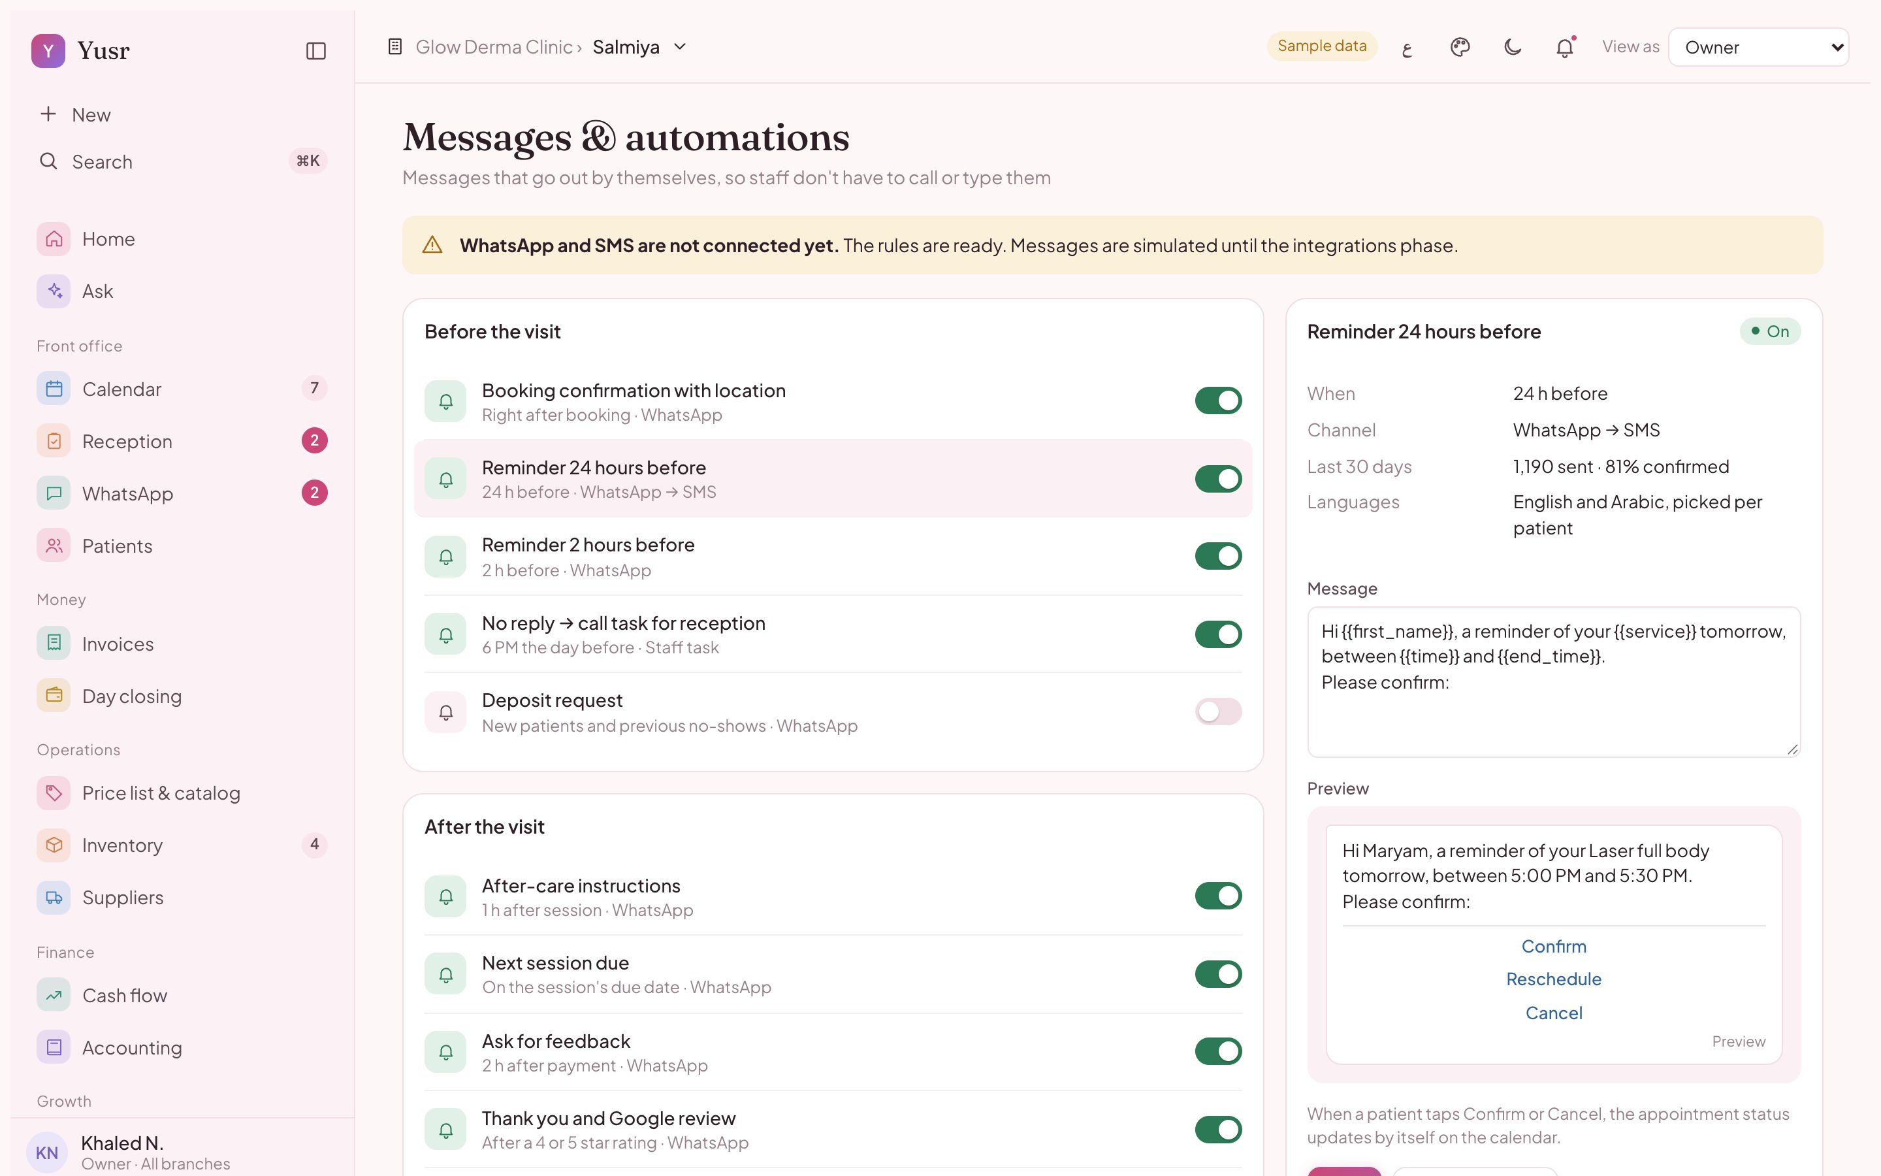Open Cash flow chart icon

pos(54,996)
